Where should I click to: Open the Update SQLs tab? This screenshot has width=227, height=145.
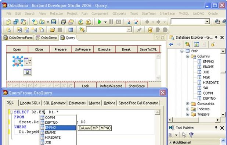click(x=30, y=103)
